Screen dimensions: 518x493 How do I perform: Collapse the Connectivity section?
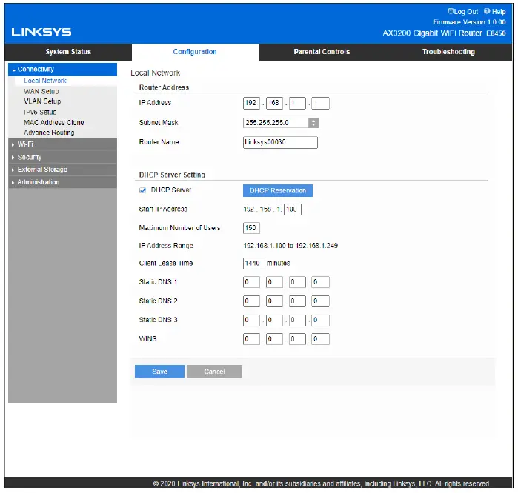pos(62,70)
